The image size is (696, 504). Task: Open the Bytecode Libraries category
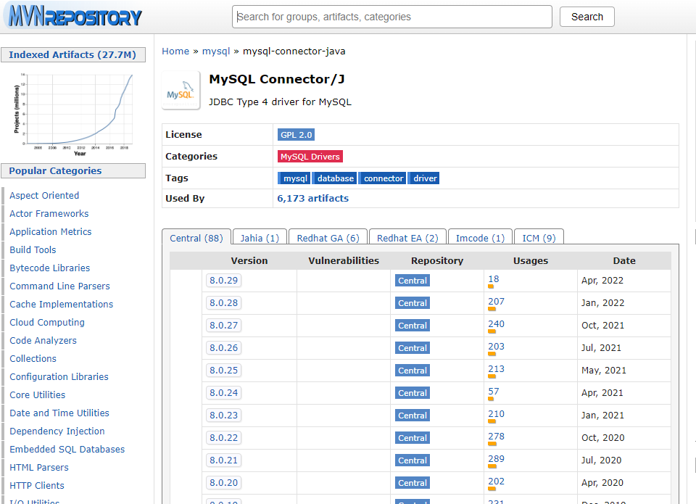(x=50, y=268)
